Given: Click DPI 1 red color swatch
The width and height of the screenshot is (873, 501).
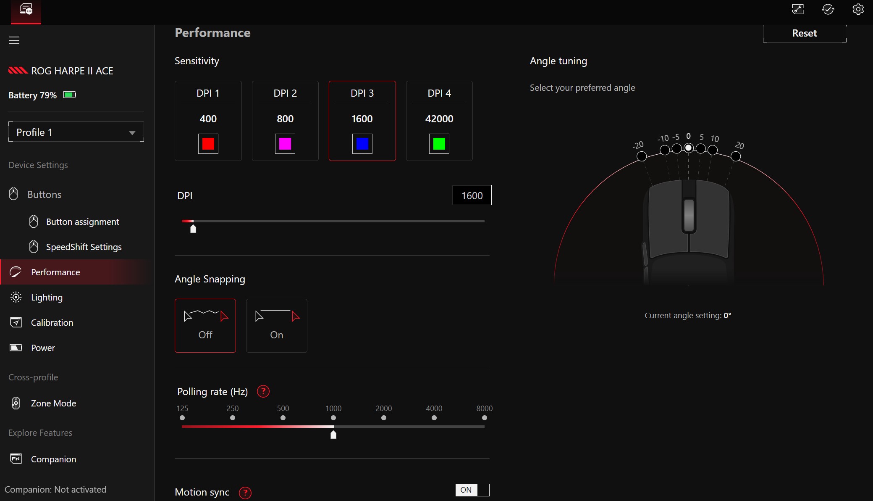Looking at the screenshot, I should (208, 144).
